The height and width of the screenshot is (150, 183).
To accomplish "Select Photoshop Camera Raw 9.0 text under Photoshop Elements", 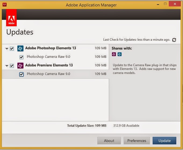I will click(x=48, y=57).
